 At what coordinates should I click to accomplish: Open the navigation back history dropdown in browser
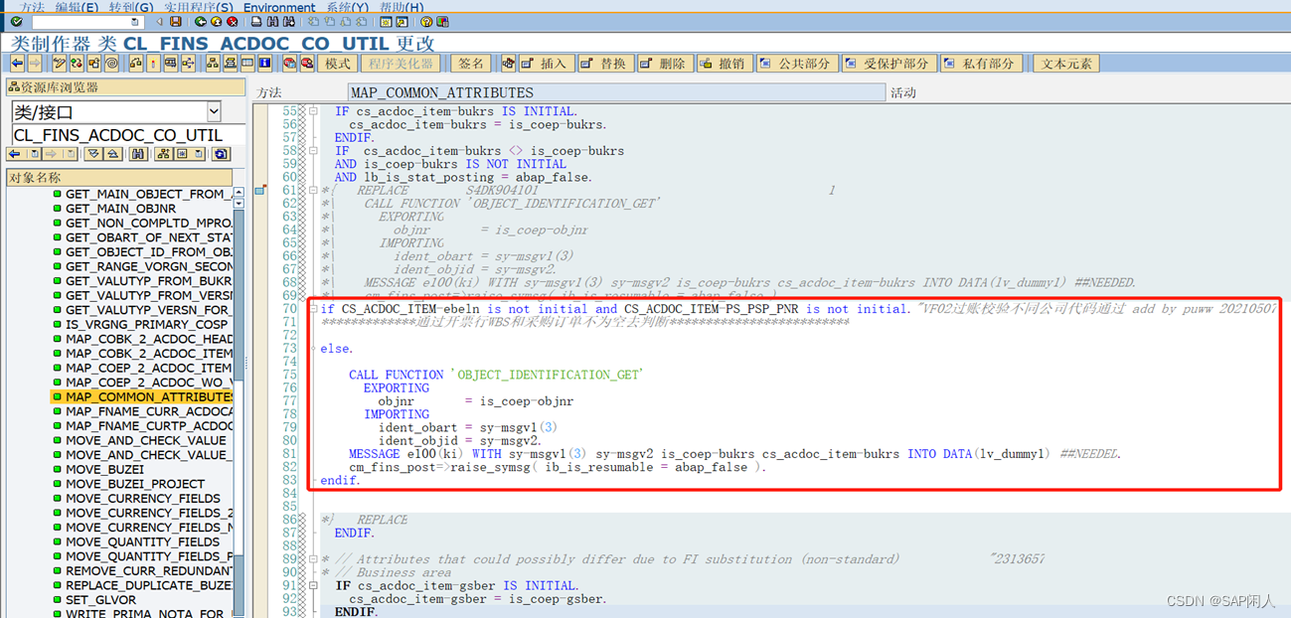[x=35, y=154]
